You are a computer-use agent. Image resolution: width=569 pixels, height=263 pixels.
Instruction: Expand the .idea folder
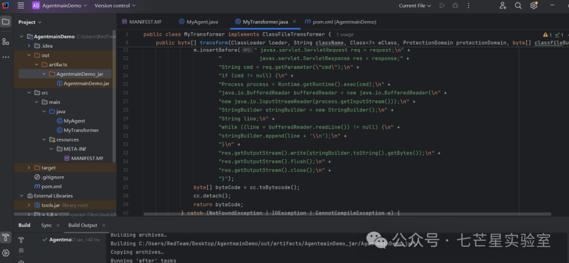(x=29, y=46)
